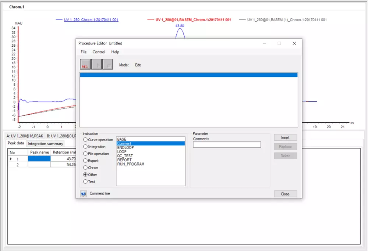Switch to the Integration summary tab
The width and height of the screenshot is (368, 251).
[x=45, y=144]
